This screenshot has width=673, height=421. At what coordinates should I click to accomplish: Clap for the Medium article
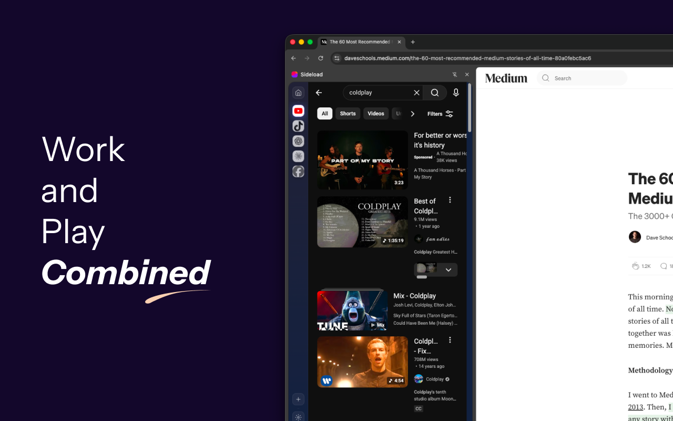(635, 266)
